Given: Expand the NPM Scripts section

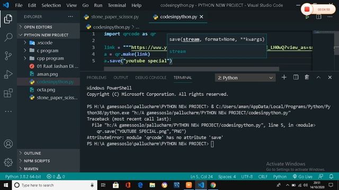Looking at the screenshot, I should pos(48,161).
